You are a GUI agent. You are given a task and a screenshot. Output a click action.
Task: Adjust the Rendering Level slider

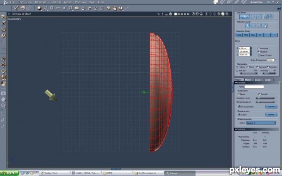click(265, 102)
